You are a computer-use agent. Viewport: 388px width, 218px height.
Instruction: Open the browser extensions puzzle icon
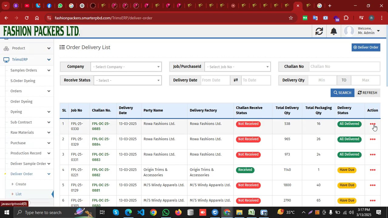tap(346, 18)
